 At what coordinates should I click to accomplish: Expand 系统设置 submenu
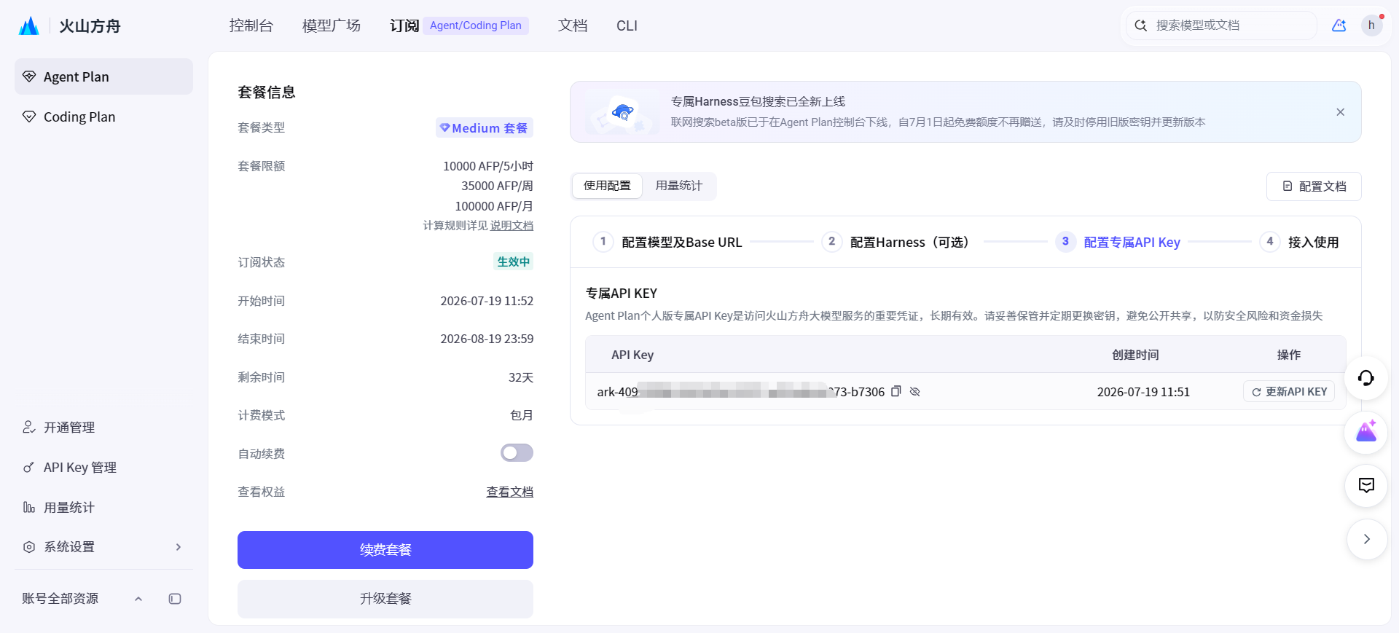click(x=103, y=547)
